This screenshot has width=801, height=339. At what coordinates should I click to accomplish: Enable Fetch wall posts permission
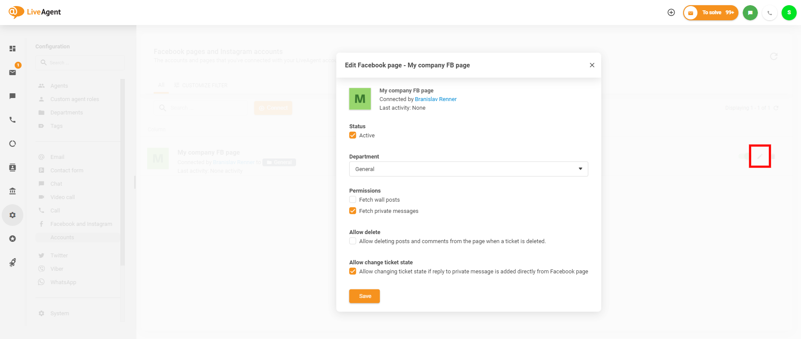point(353,200)
